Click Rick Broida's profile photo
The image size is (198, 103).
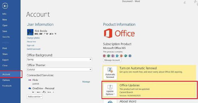pos(30,32)
